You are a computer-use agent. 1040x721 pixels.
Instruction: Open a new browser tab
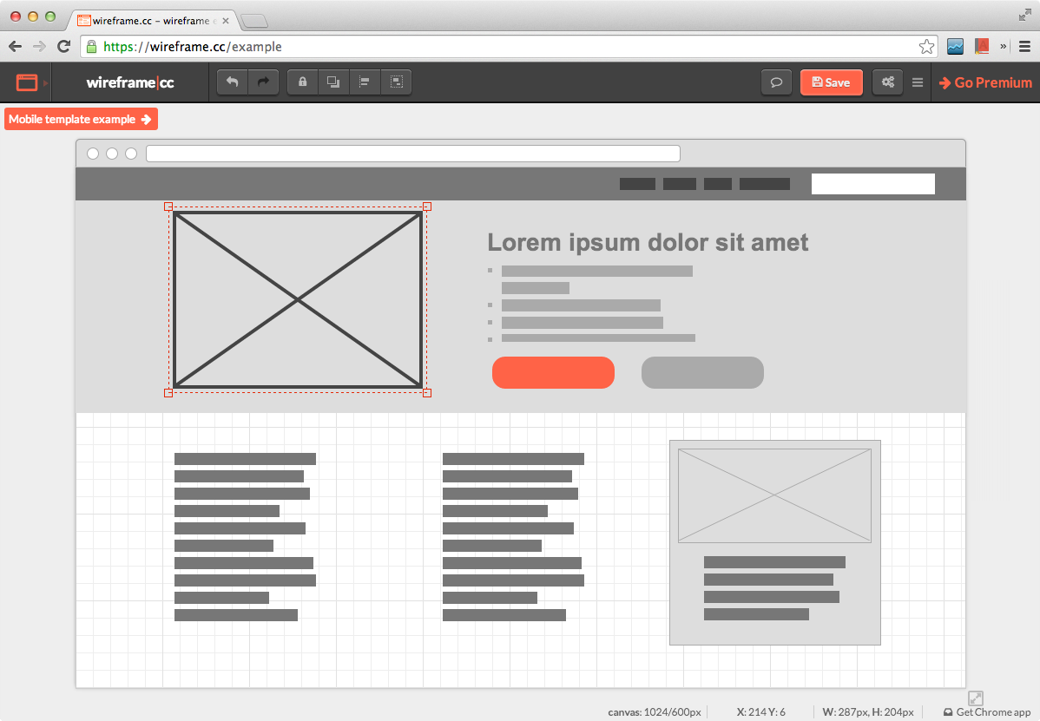point(253,19)
